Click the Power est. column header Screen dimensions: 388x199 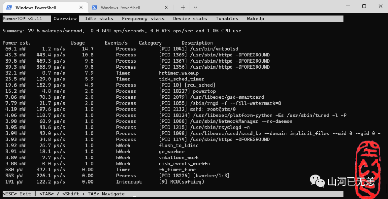17,43
